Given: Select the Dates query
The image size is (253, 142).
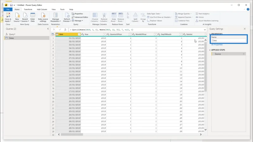Looking at the screenshot, I should (27, 38).
